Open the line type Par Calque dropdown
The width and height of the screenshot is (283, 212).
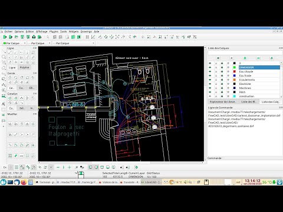pos(74,43)
